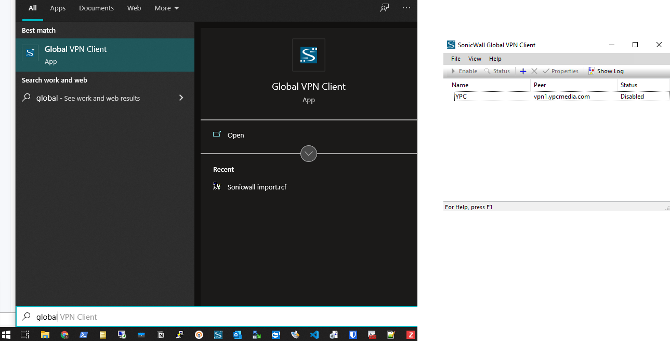Click 'For Help, press F1' status bar text
670x341 pixels.
click(x=469, y=207)
